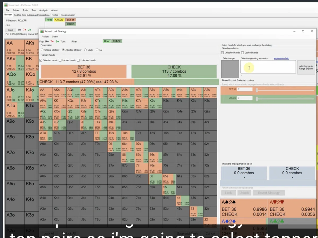The width and height of the screenshot is (318, 238).
Task: Toggle Locked hands selection criterion checkbox
Action: [242, 53]
